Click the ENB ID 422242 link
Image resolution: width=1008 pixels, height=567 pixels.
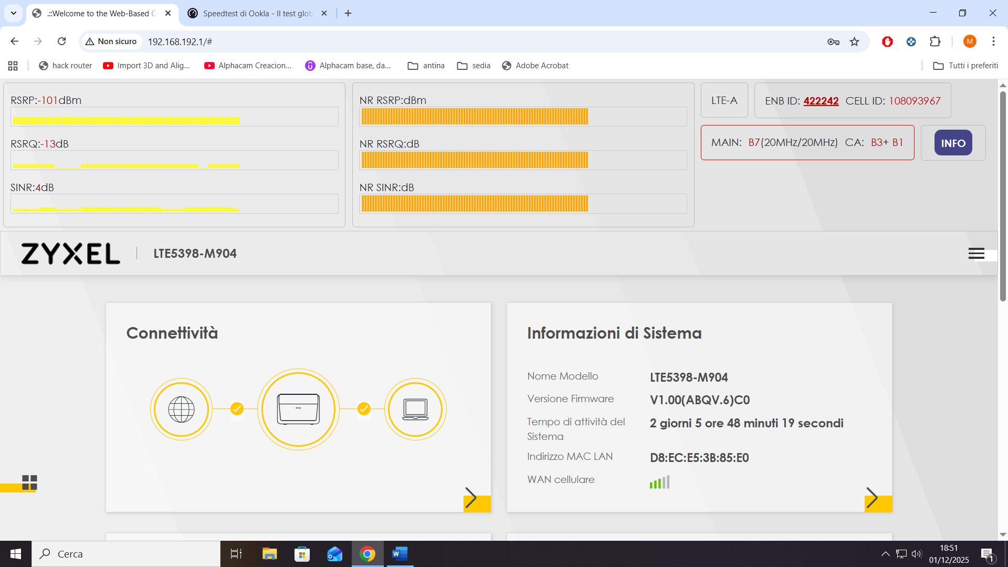pos(821,101)
